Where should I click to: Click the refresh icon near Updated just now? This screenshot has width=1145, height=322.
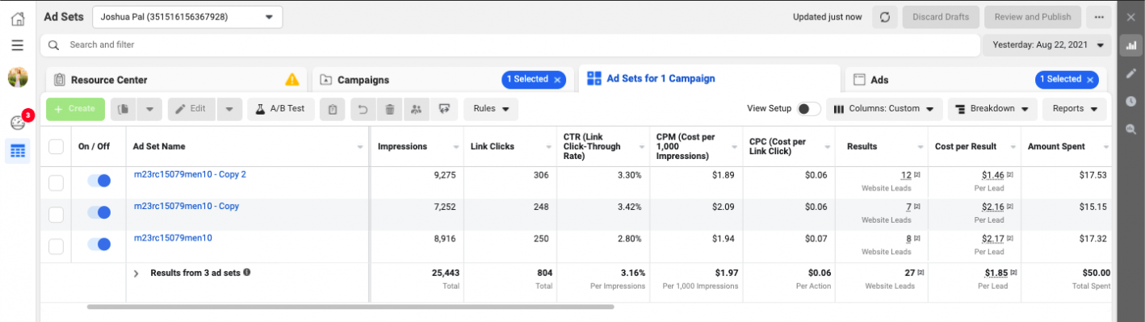884,17
